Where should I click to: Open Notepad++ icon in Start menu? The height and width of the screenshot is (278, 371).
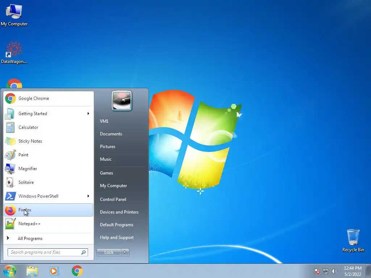(x=11, y=224)
